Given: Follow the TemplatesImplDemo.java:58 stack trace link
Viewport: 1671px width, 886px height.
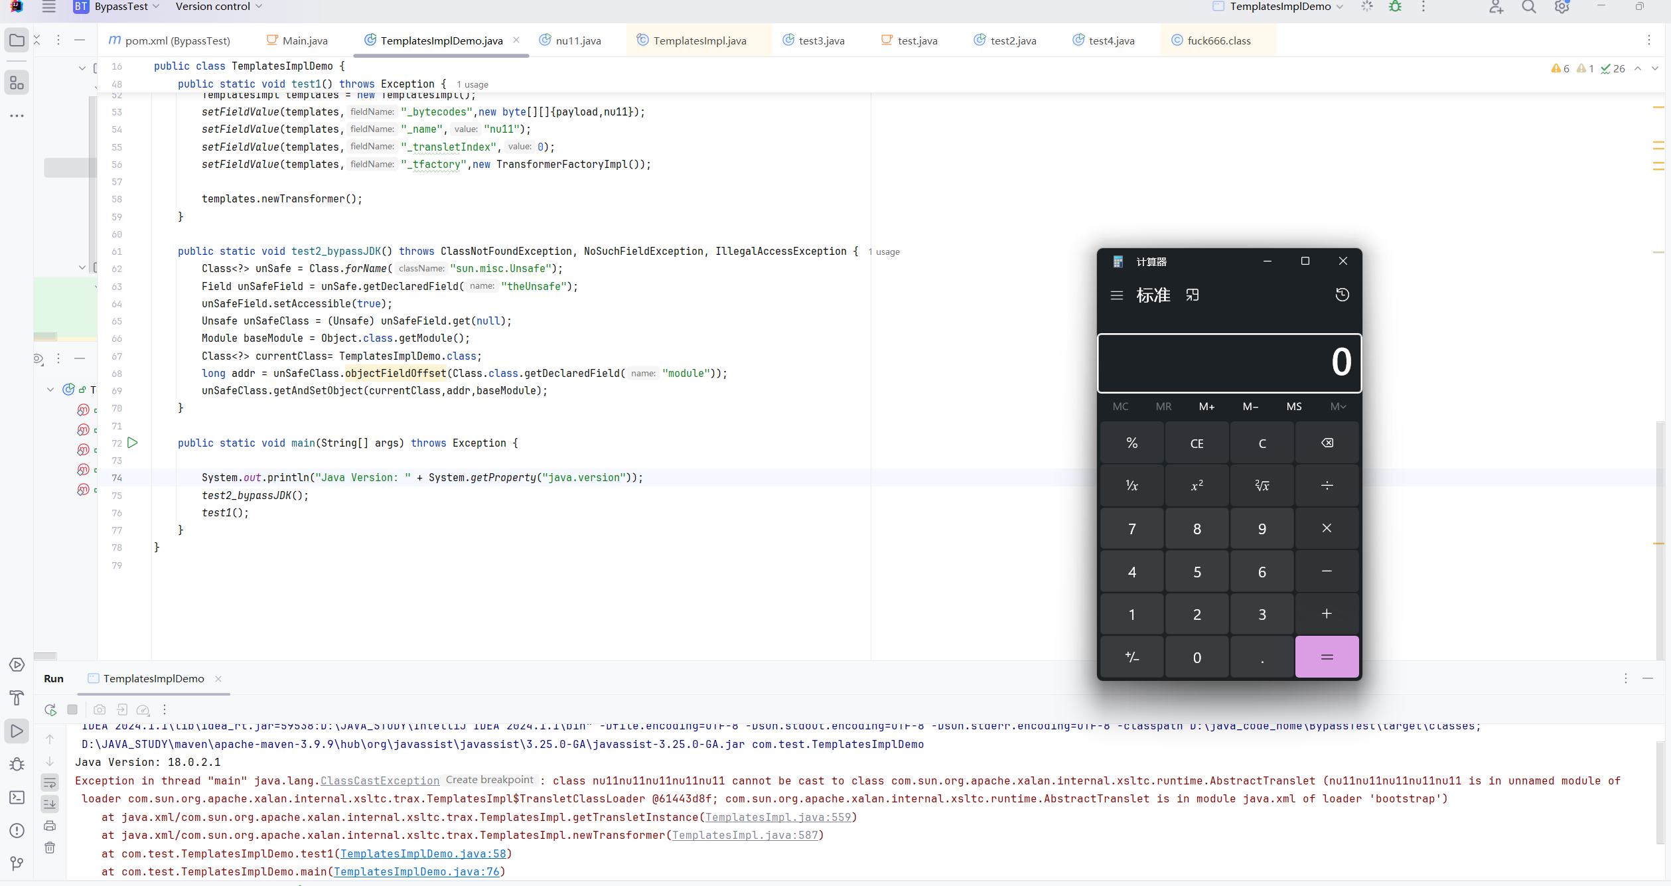Looking at the screenshot, I should [423, 853].
